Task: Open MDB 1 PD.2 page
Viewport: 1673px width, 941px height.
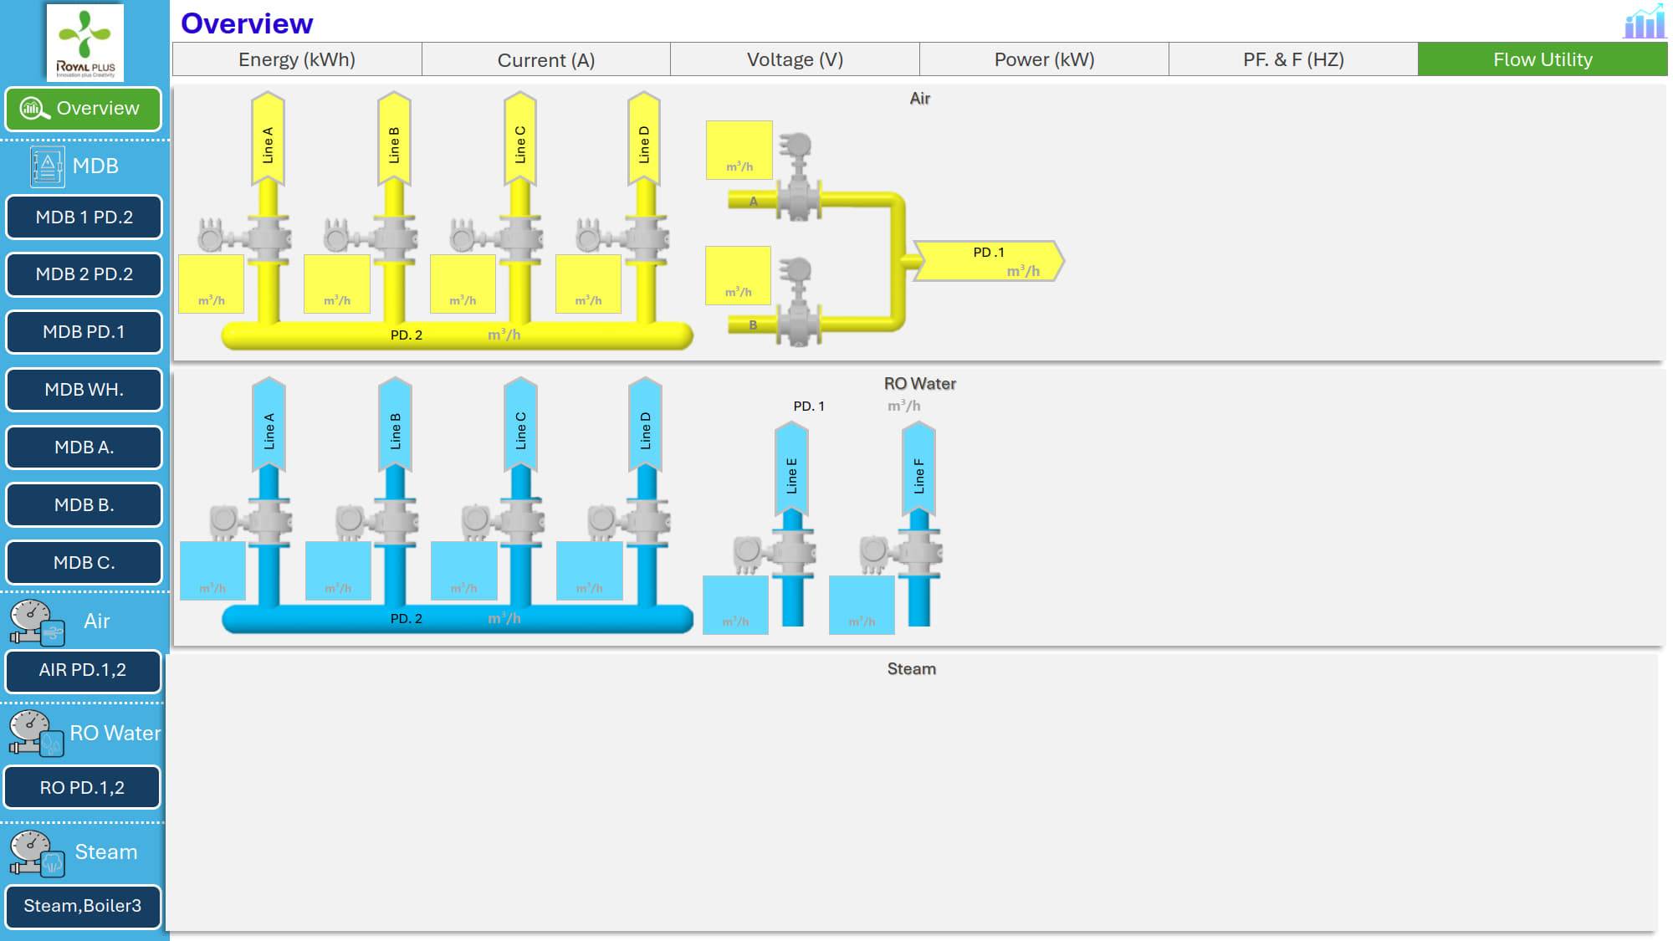Action: tap(84, 217)
